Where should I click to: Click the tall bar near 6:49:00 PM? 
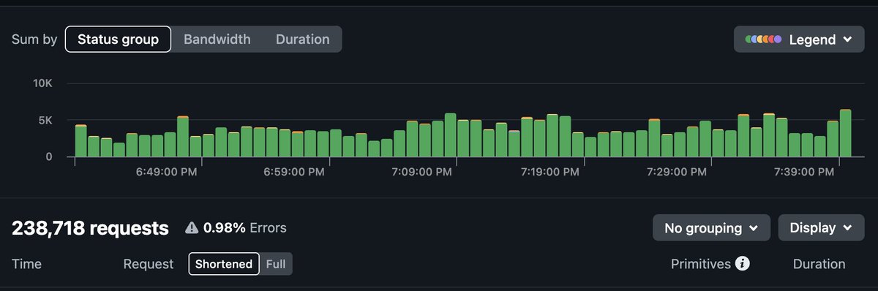click(x=183, y=137)
